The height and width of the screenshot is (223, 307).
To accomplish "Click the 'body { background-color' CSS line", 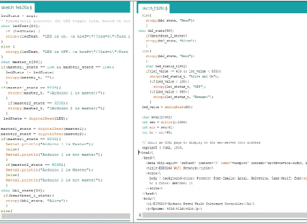I will (x=228, y=179).
